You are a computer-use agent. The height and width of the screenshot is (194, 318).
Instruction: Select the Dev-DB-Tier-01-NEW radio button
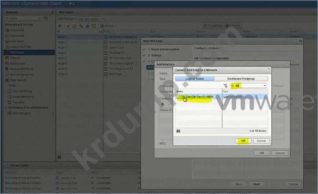(178, 97)
